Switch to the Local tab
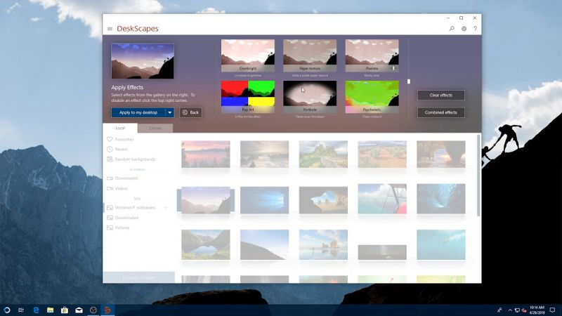This screenshot has width=562, height=316. click(x=120, y=128)
